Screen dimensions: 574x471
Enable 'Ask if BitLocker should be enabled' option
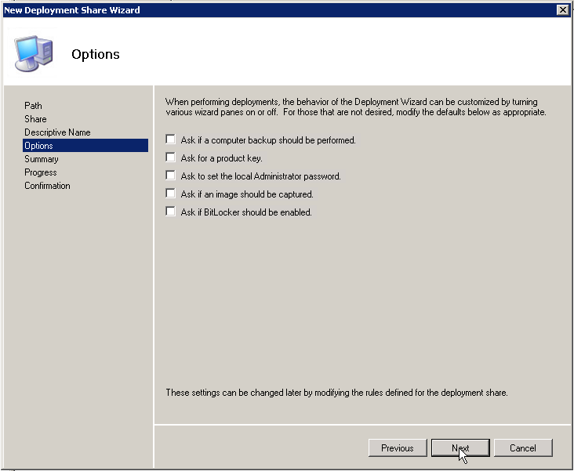[170, 212]
